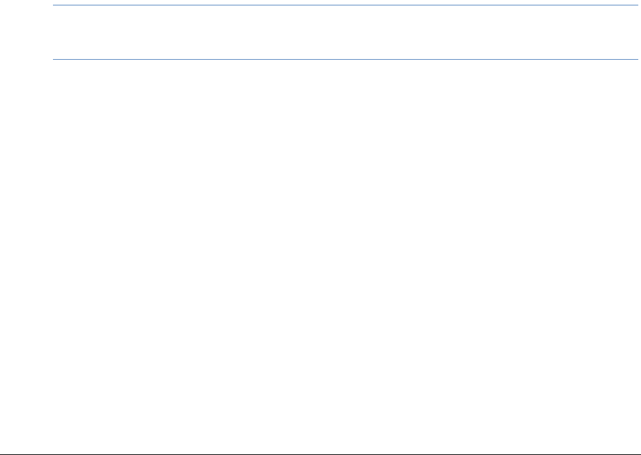Click the lower thin horizontal rule under the header band
The image size is (641, 455).
345,59
